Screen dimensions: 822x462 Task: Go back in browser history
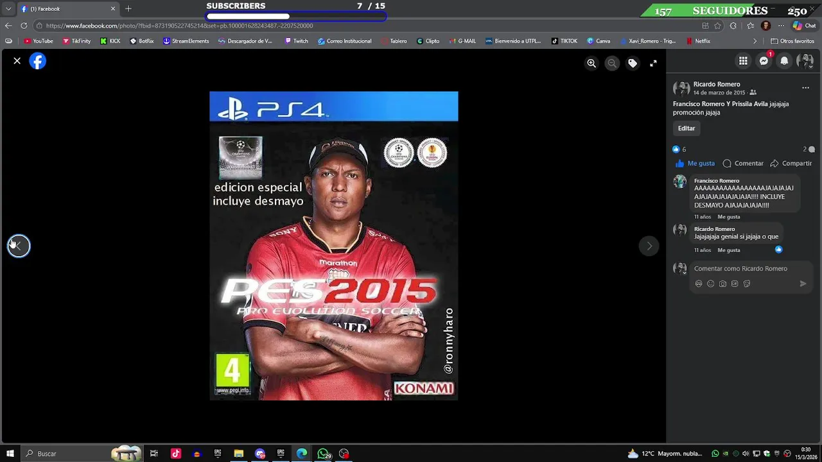[x=8, y=26]
